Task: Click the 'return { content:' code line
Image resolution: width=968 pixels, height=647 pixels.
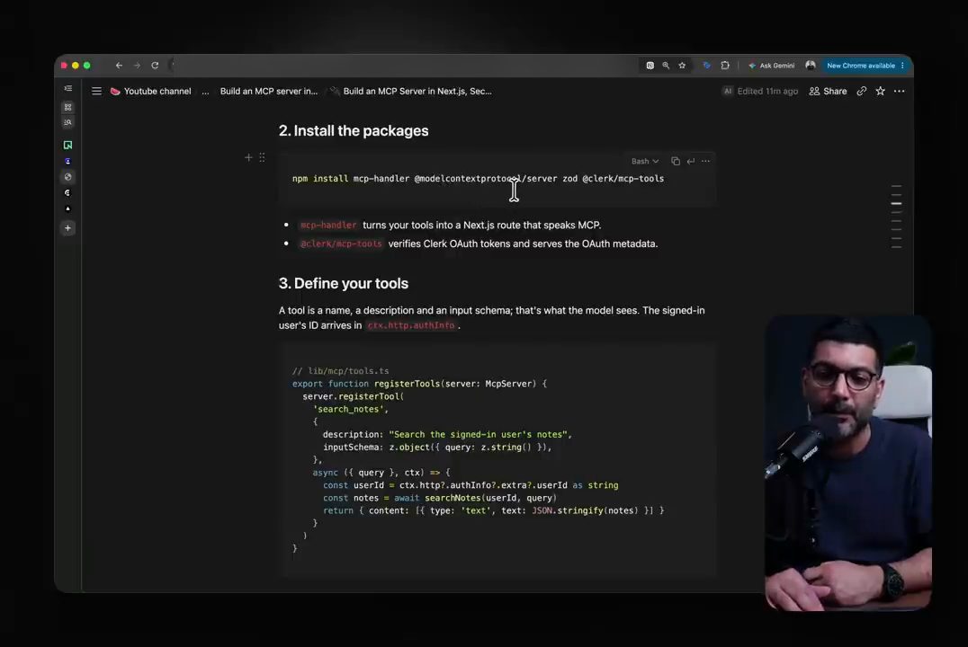Action: coord(493,510)
